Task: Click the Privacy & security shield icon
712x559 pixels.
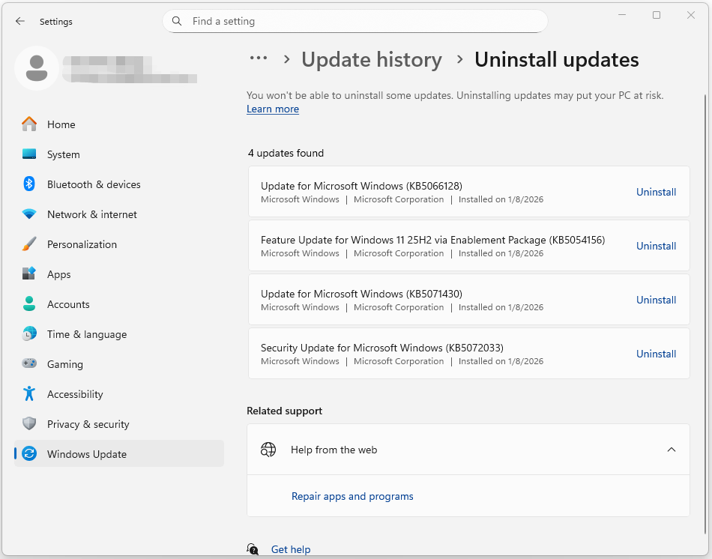Action: [x=30, y=424]
